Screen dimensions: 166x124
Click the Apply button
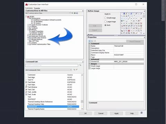[116, 113]
